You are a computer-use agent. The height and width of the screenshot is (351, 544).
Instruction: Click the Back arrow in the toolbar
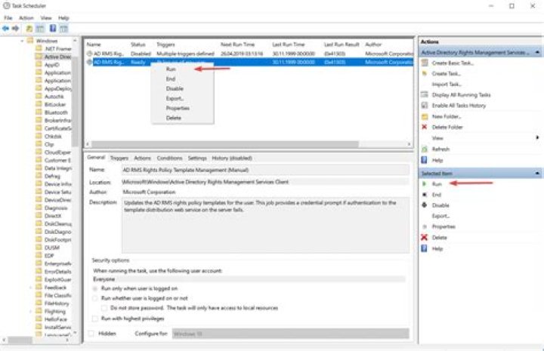coord(5,29)
